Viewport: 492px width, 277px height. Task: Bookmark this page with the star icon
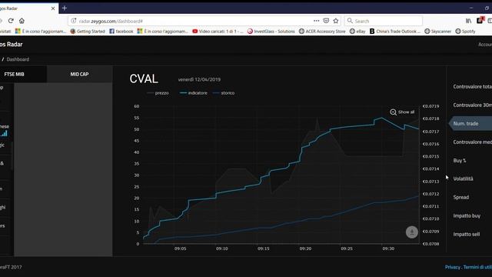click(x=336, y=21)
